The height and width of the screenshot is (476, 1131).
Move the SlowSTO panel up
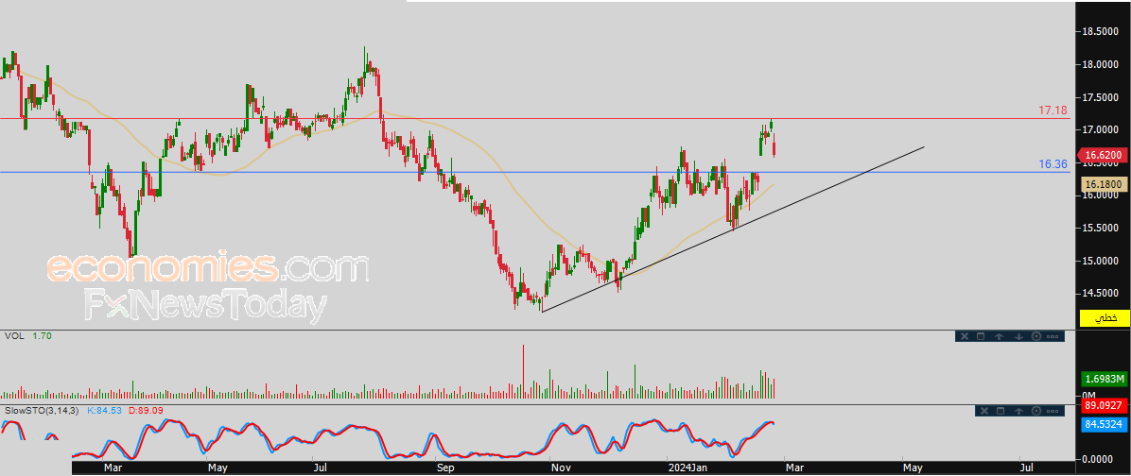point(1018,411)
